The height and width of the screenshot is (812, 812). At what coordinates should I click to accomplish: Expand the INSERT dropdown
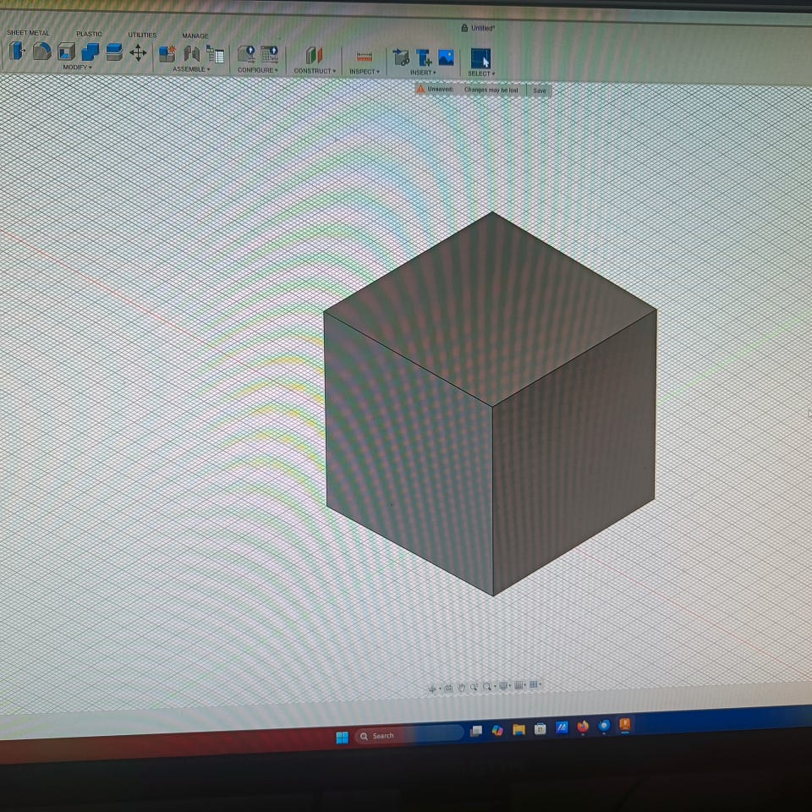(423, 73)
